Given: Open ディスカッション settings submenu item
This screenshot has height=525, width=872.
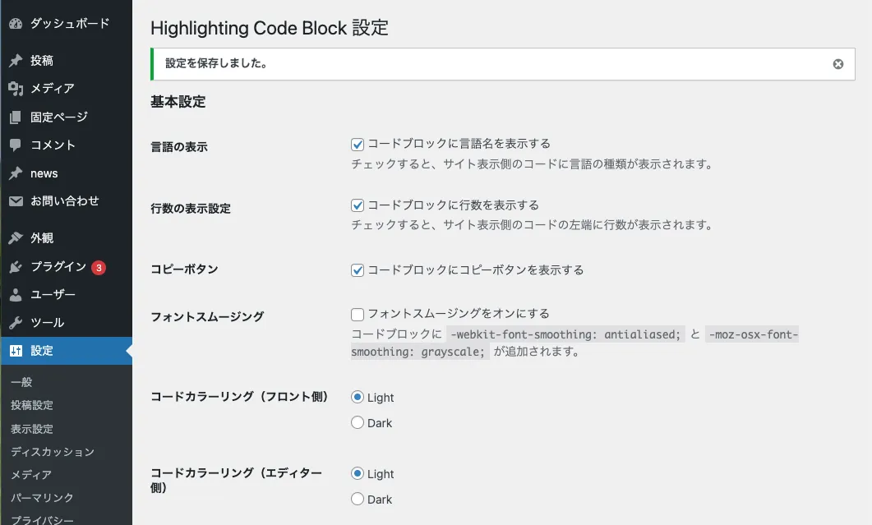Looking at the screenshot, I should [53, 452].
